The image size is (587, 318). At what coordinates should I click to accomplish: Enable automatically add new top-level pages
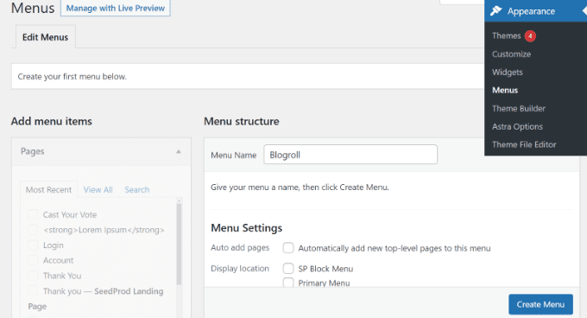point(288,248)
